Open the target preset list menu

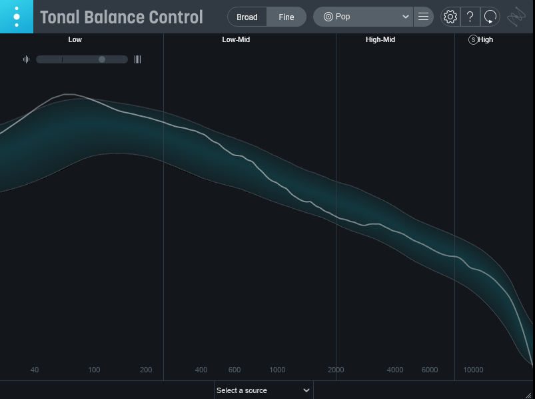coord(423,17)
